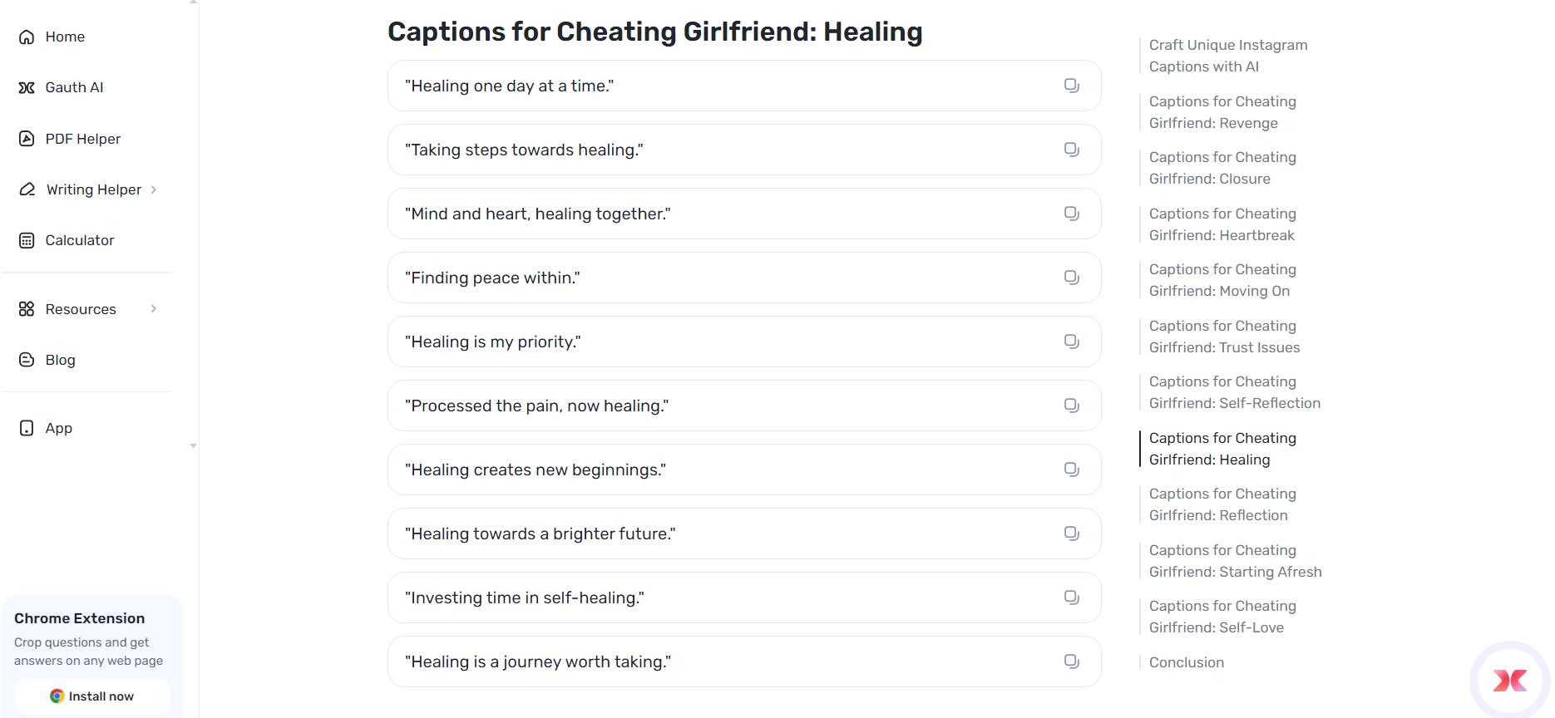1555x718 pixels.
Task: Open the Calculator icon in the sidebar
Action: point(26,240)
